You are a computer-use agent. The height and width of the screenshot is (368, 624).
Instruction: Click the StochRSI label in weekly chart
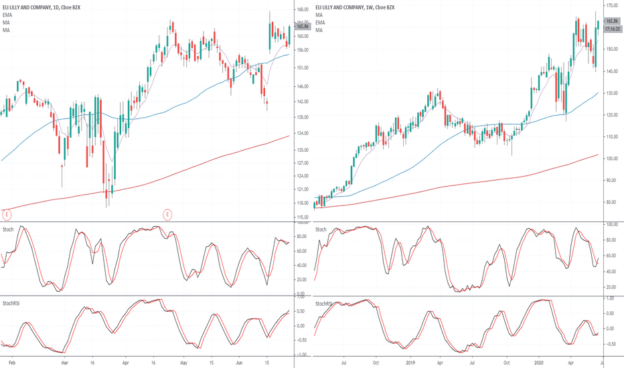tap(324, 304)
